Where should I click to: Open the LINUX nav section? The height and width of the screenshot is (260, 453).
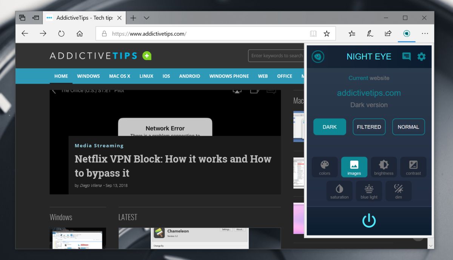coord(146,76)
